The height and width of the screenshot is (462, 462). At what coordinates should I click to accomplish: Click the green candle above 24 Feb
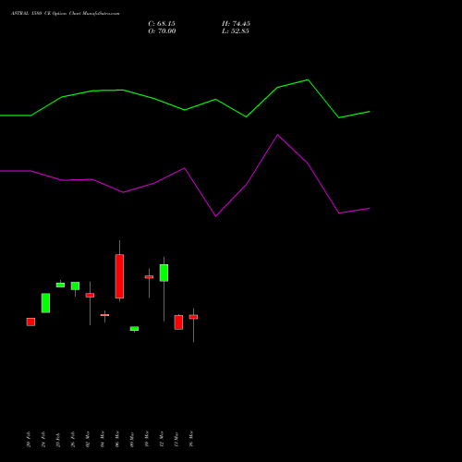45,303
